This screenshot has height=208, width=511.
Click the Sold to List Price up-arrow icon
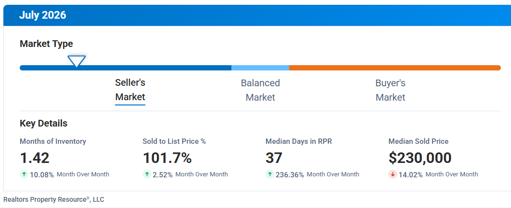tap(147, 174)
